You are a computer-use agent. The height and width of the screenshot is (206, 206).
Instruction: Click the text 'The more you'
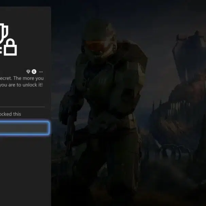pyautogui.click(x=29, y=78)
